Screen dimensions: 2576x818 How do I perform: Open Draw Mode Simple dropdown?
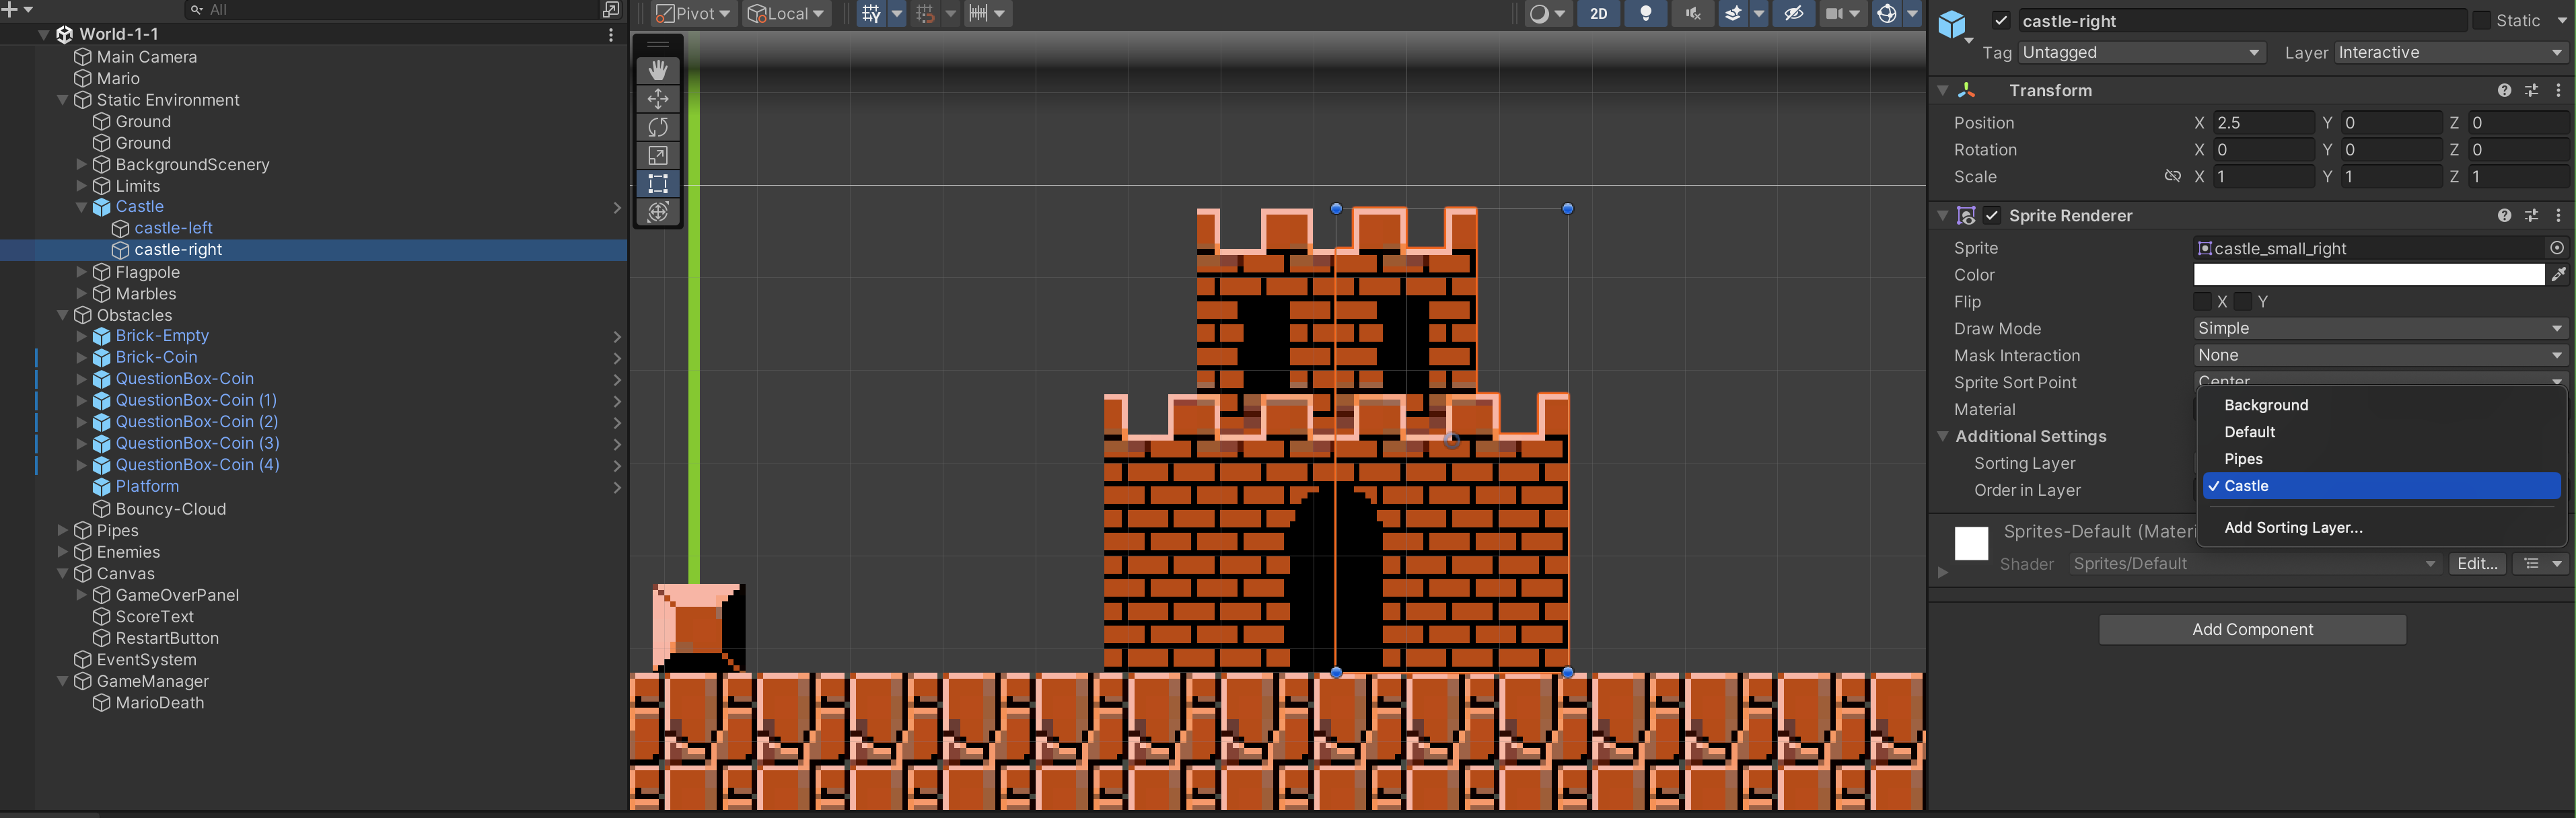(x=2380, y=328)
